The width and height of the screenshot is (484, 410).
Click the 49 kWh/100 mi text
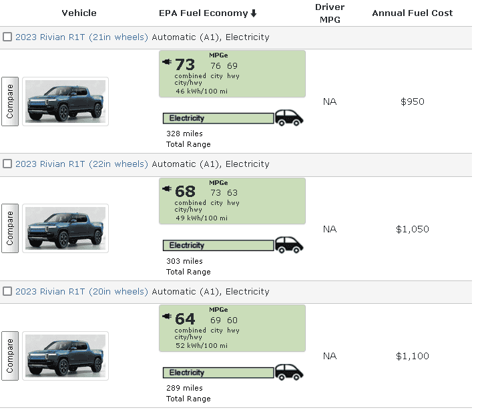click(202, 218)
